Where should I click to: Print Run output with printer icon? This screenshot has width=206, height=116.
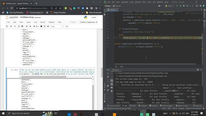pos(112,87)
